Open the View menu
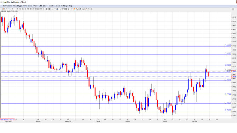The height and width of the screenshot is (133, 237). click(x=35, y=6)
